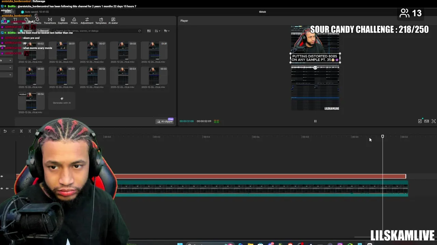This screenshot has width=437, height=245.
Task: Switch to the Captions tab
Action: pos(63,21)
